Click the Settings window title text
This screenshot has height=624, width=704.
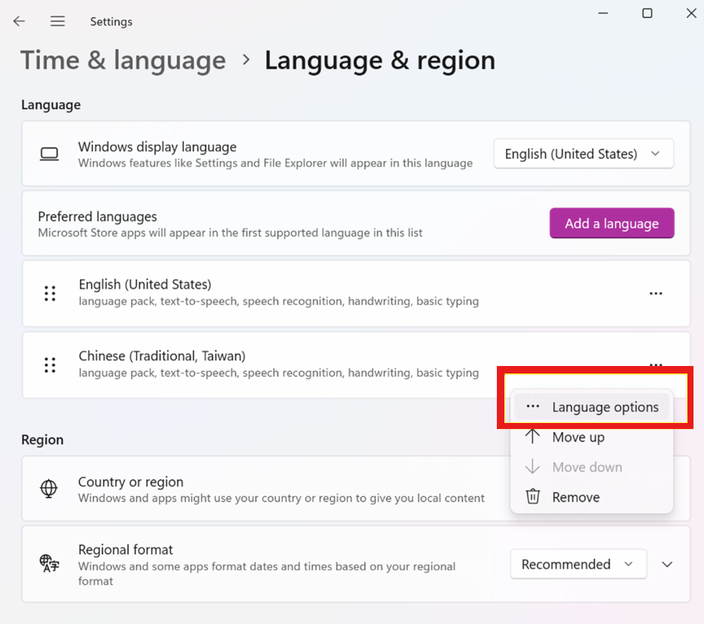click(x=111, y=22)
